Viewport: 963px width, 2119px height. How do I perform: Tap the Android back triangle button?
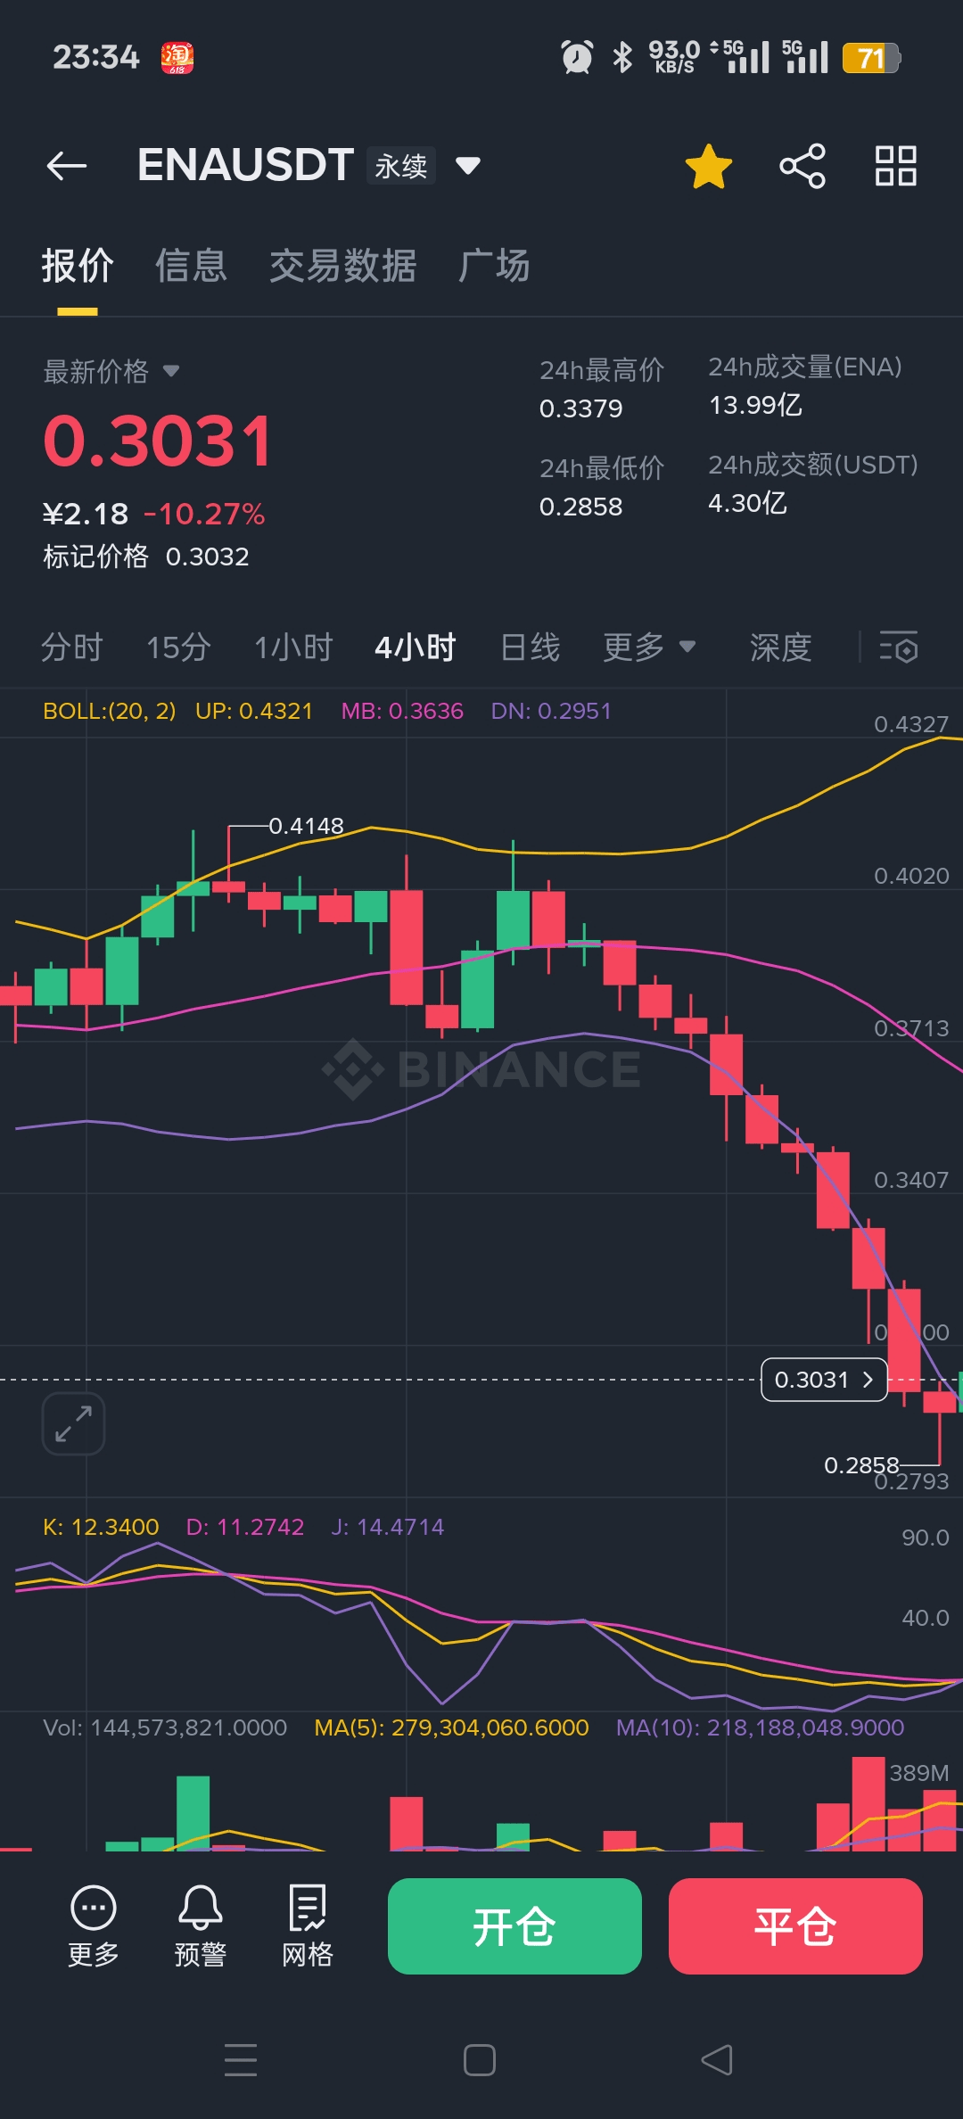point(717,2060)
